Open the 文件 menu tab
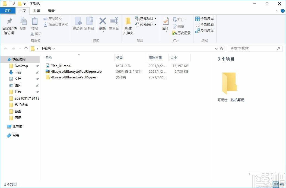 [8, 11]
